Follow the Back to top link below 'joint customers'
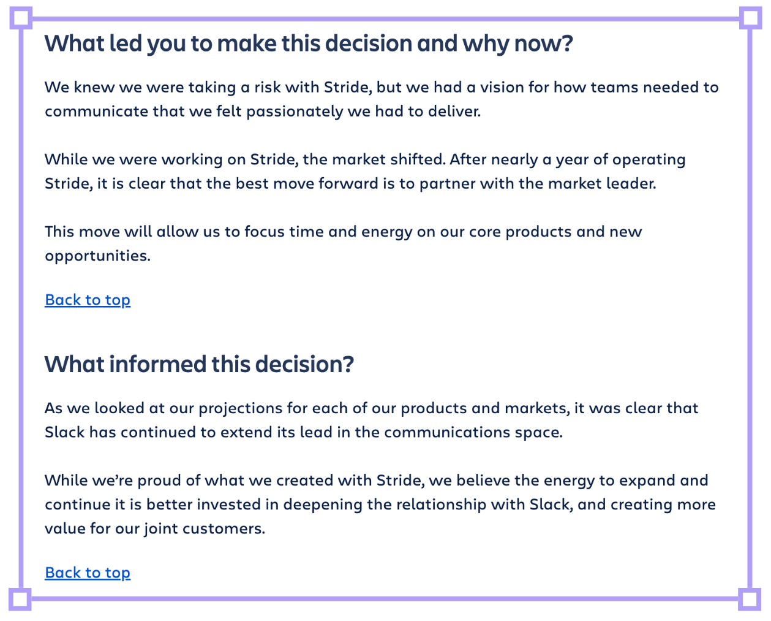 coord(88,573)
